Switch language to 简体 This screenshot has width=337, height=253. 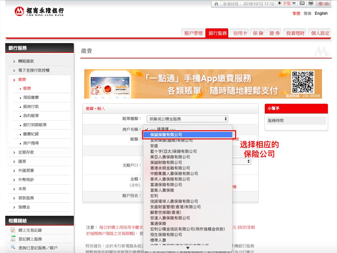tap(308, 13)
